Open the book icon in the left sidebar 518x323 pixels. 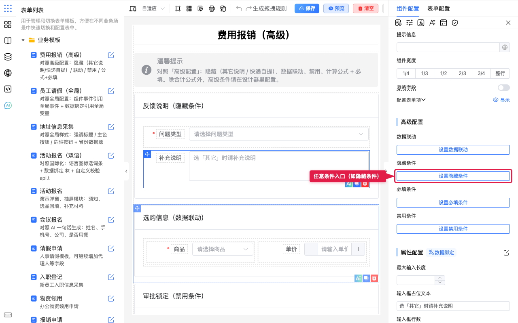tap(8, 41)
